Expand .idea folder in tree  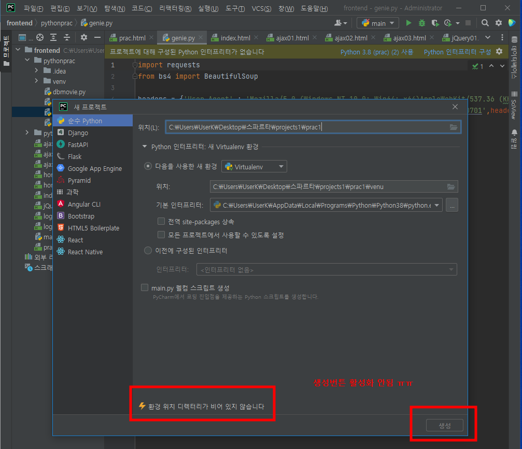(x=36, y=70)
